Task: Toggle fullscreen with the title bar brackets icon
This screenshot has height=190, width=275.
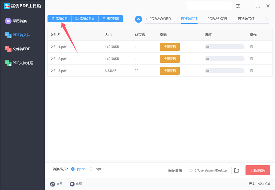Action: pos(258,6)
